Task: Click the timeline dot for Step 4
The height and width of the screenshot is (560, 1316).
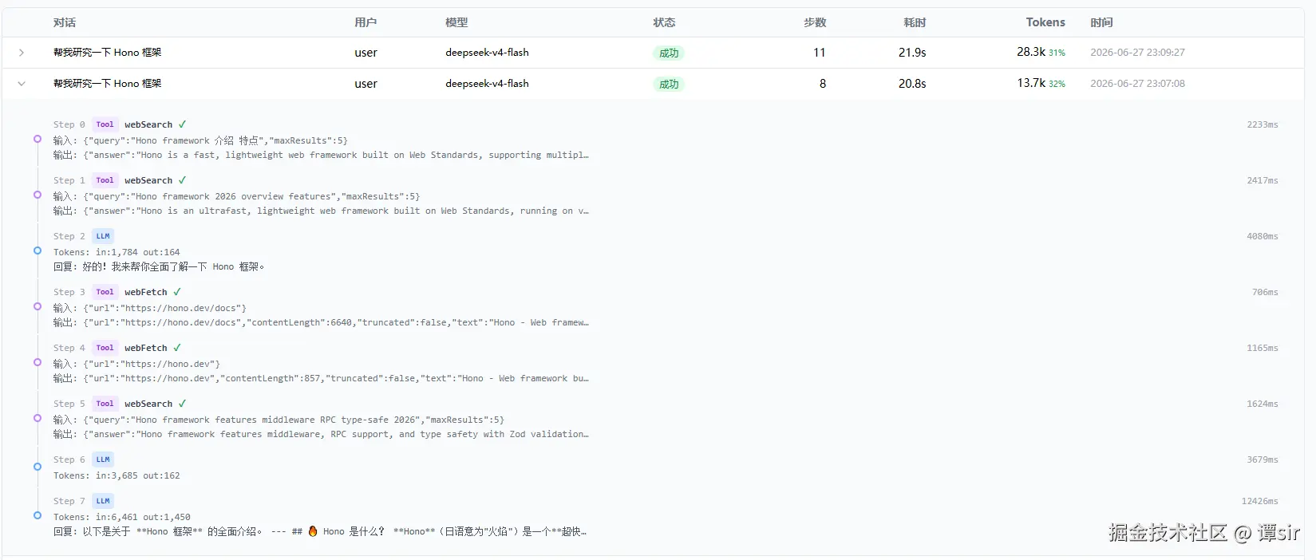Action: click(x=38, y=362)
